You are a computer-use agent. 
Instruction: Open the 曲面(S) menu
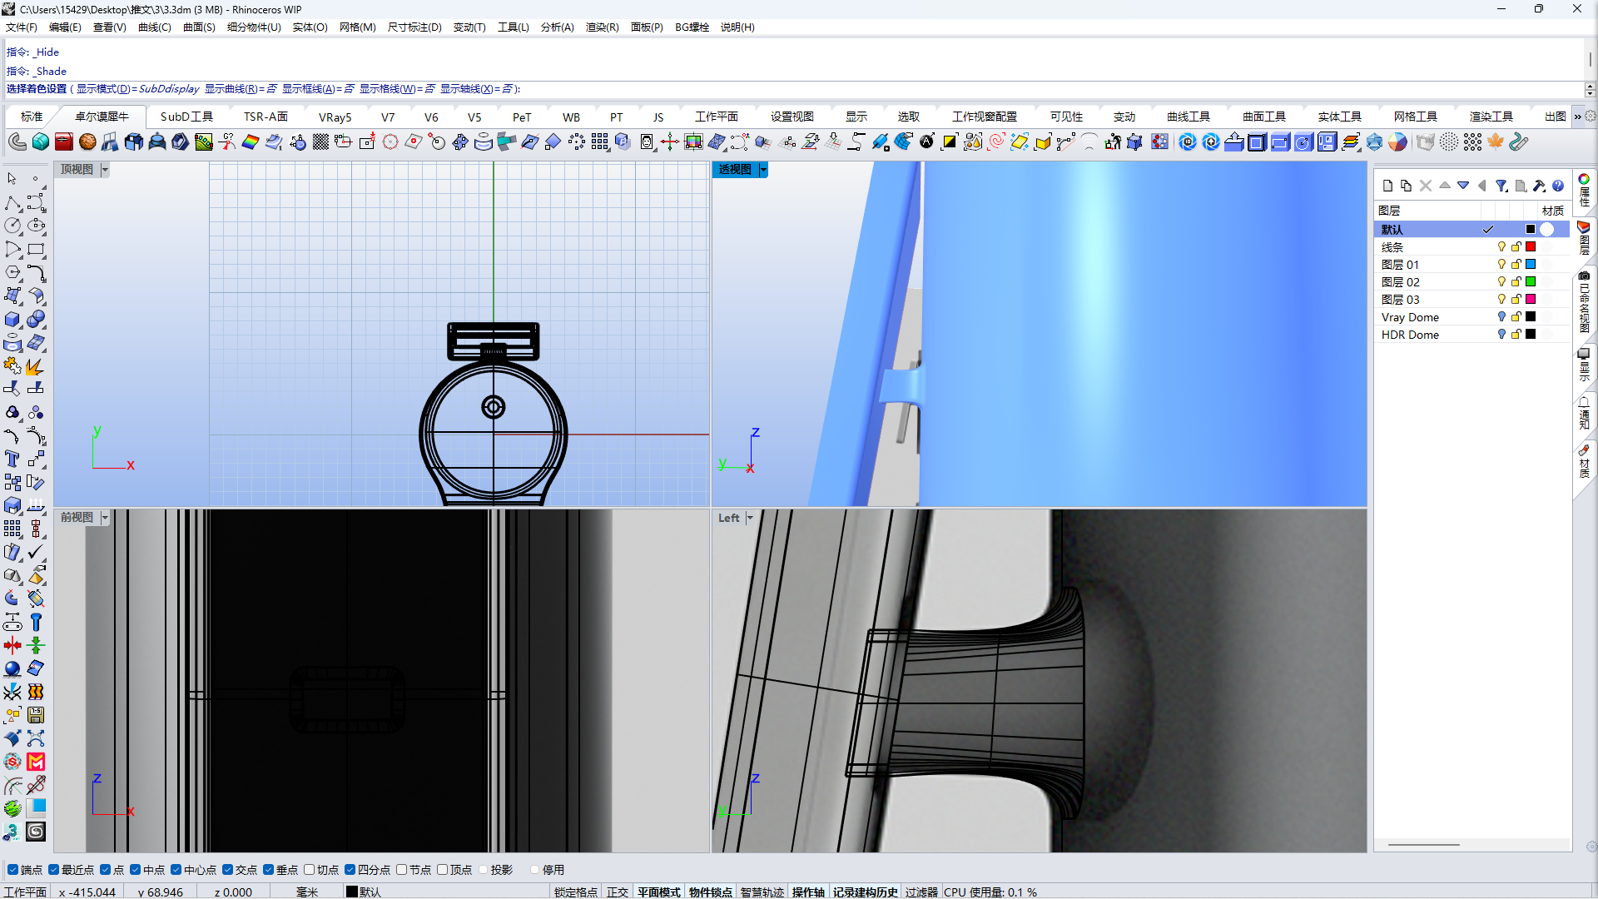coord(199,27)
